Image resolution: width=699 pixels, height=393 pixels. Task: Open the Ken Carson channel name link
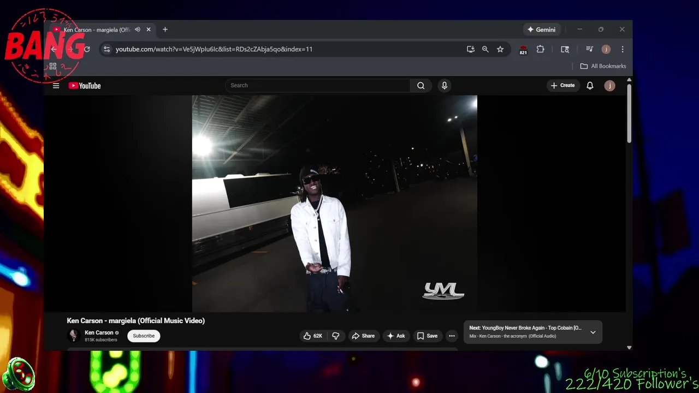[x=99, y=332]
